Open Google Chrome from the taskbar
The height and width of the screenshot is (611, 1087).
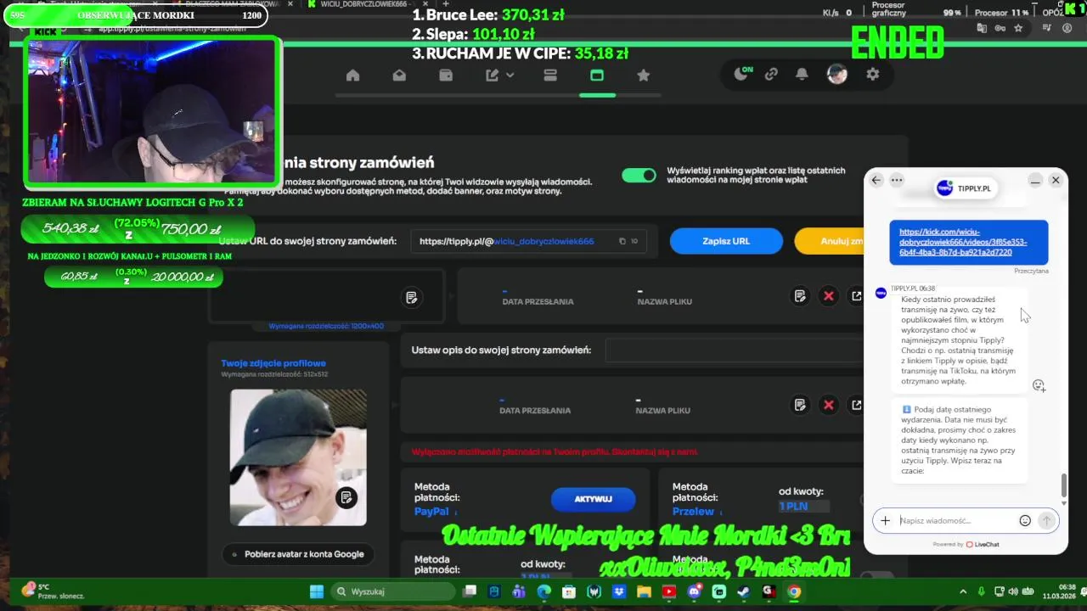click(x=793, y=591)
